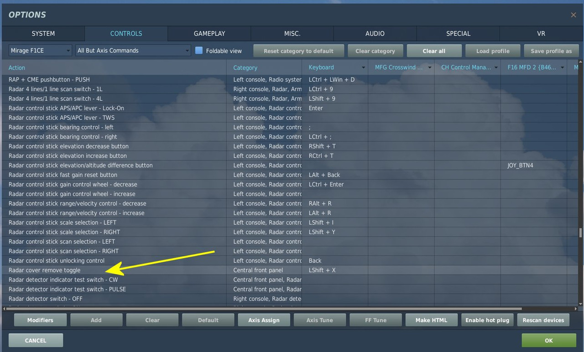Select Radar detector switch - OFF row

290,299
